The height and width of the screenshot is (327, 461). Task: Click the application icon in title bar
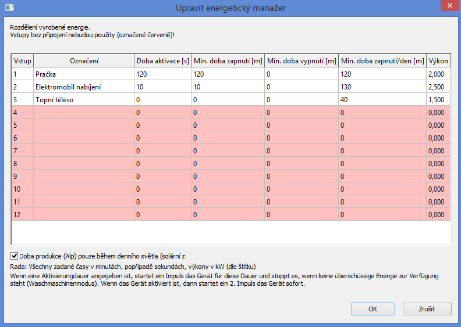[x=8, y=8]
